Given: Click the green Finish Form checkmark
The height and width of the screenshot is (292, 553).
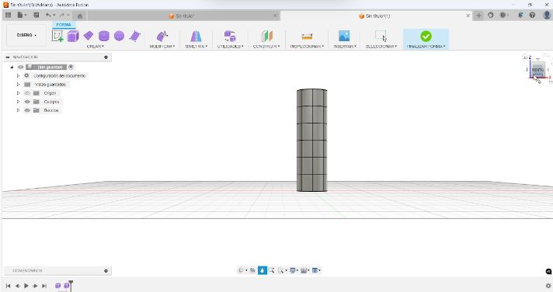Looking at the screenshot, I should [426, 36].
